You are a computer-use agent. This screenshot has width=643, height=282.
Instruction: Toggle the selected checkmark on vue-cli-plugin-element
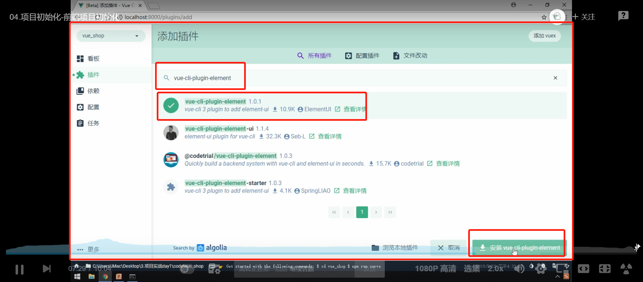coord(171,105)
